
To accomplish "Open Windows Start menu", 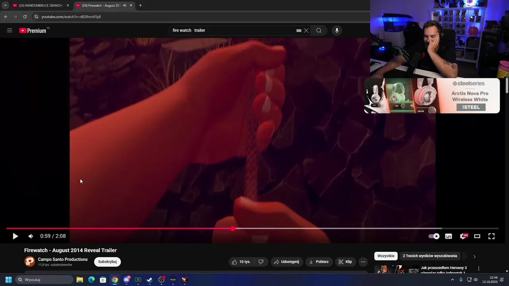I will (8, 280).
